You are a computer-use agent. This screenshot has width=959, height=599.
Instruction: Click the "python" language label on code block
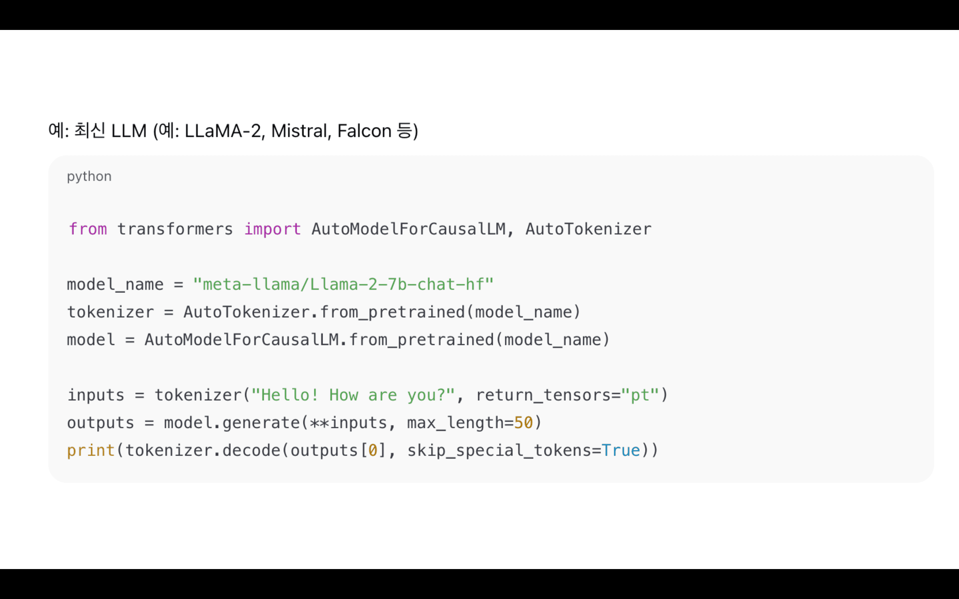[89, 176]
